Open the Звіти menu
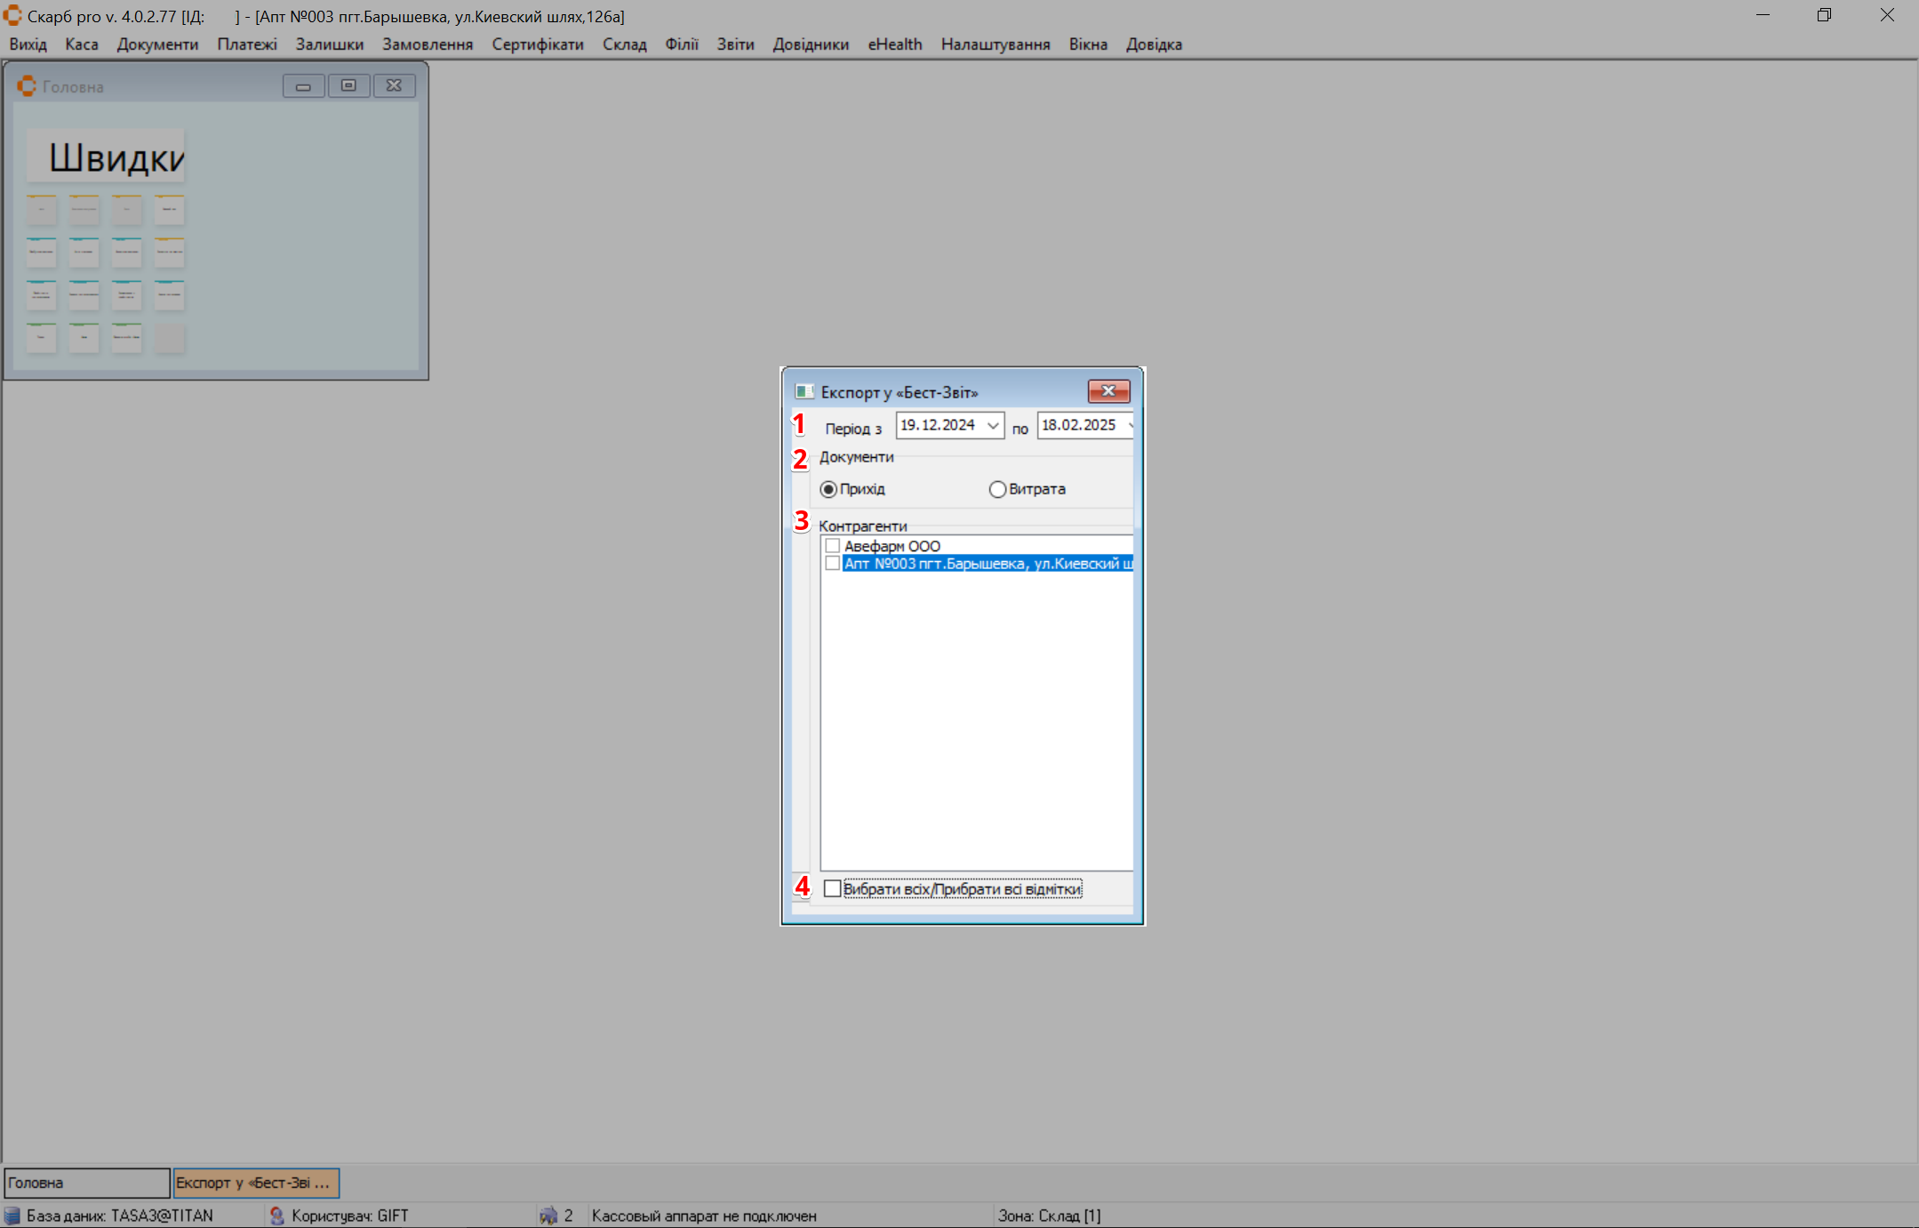This screenshot has height=1228, width=1919. point(735,44)
